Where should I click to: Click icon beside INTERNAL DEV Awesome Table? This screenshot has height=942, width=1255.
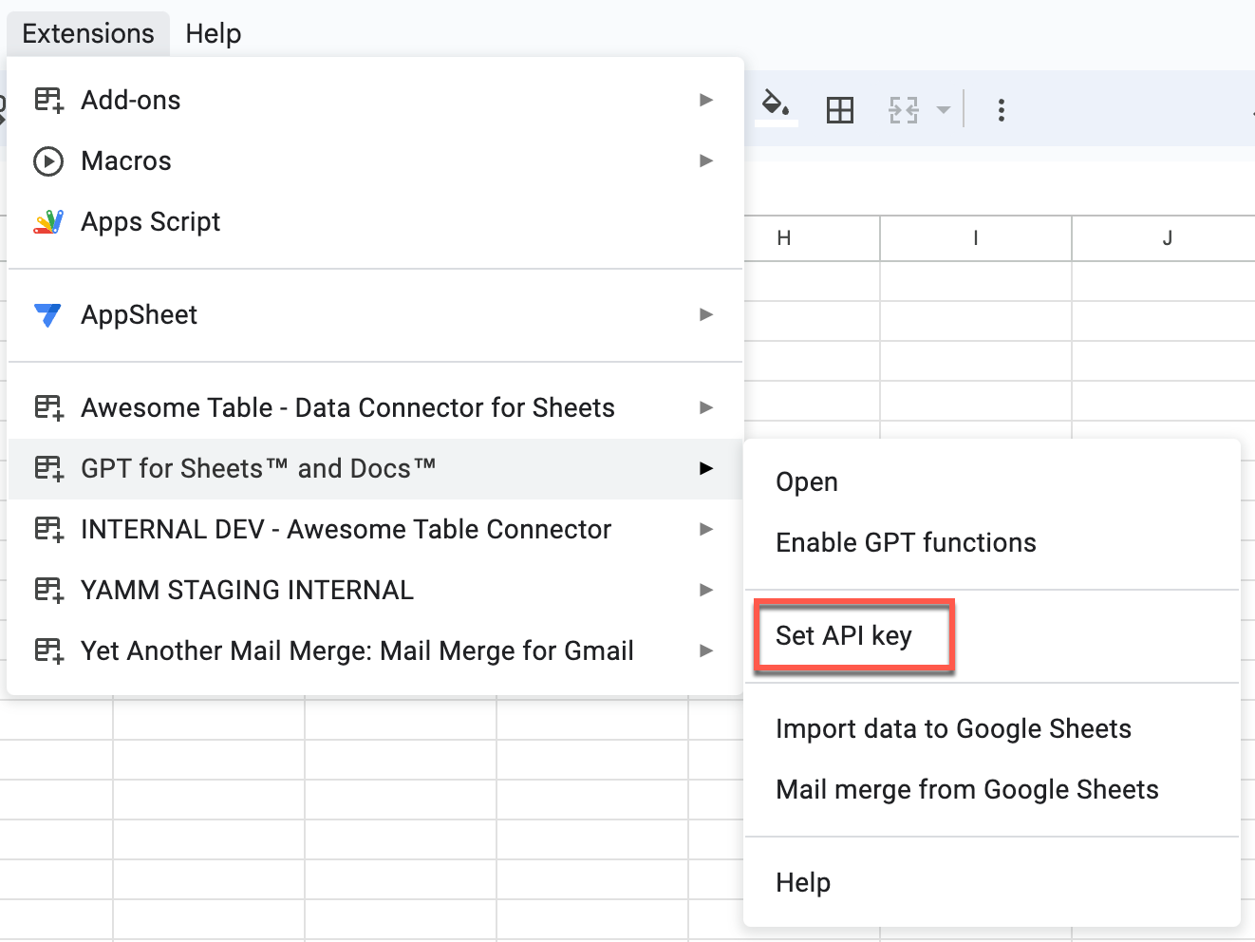(48, 529)
